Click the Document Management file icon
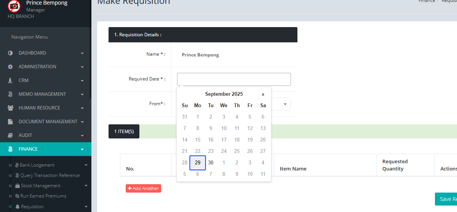 point(10,122)
